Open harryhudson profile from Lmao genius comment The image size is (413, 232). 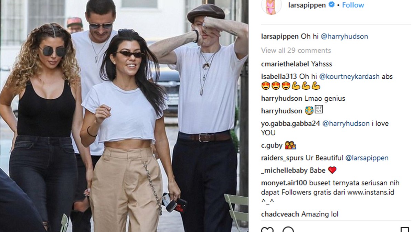[282, 99]
